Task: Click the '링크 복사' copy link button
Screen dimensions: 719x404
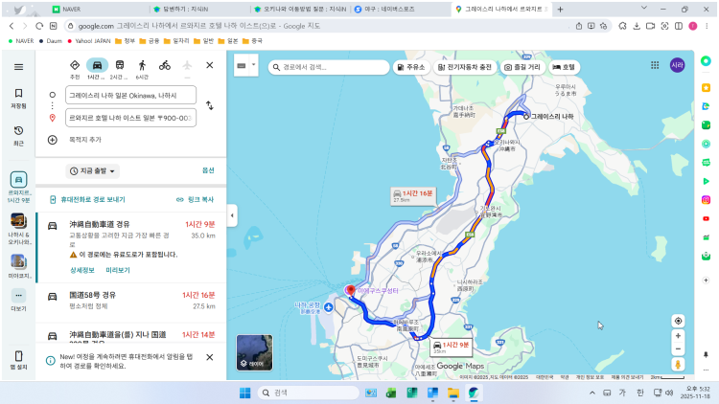Action: 195,199
